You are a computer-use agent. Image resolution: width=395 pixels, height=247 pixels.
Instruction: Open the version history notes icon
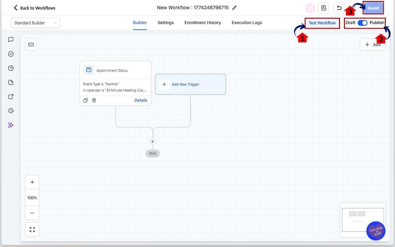(x=324, y=8)
